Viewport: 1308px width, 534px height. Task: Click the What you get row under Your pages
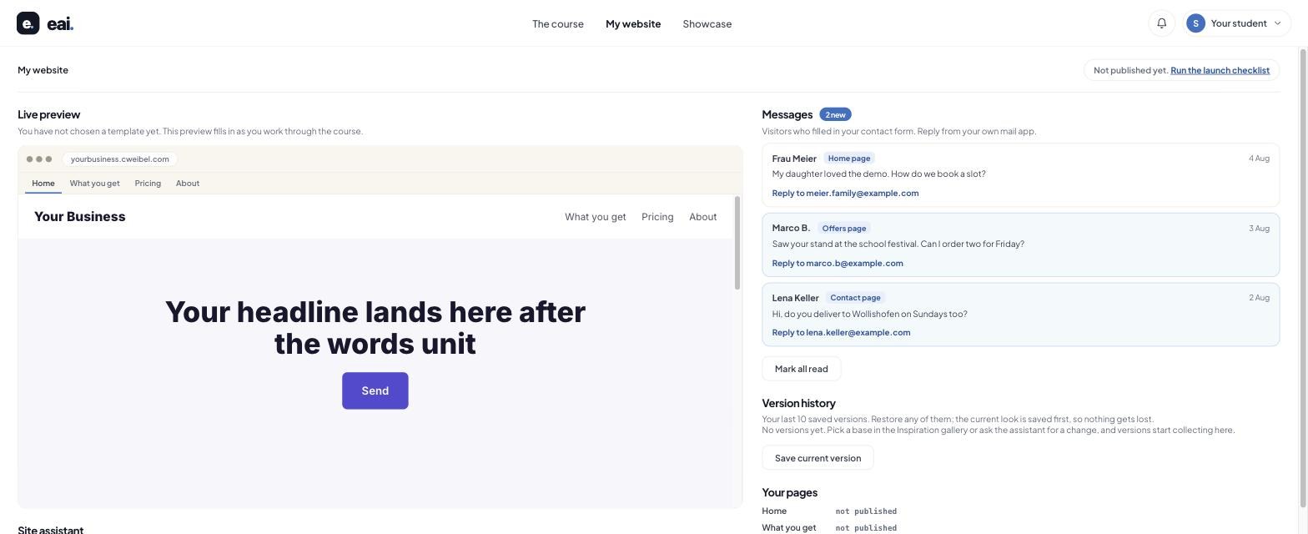[829, 527]
